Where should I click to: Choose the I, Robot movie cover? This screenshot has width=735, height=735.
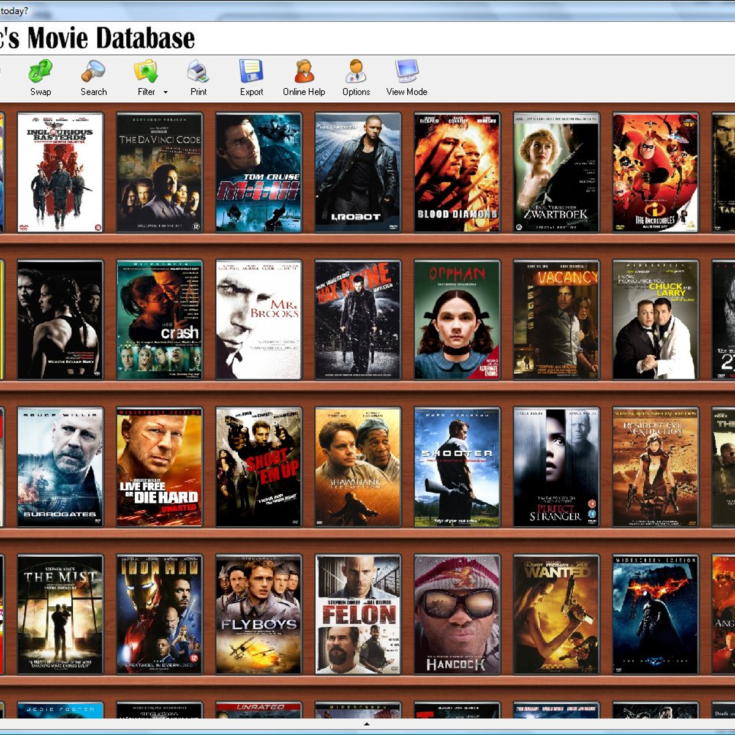(x=358, y=173)
